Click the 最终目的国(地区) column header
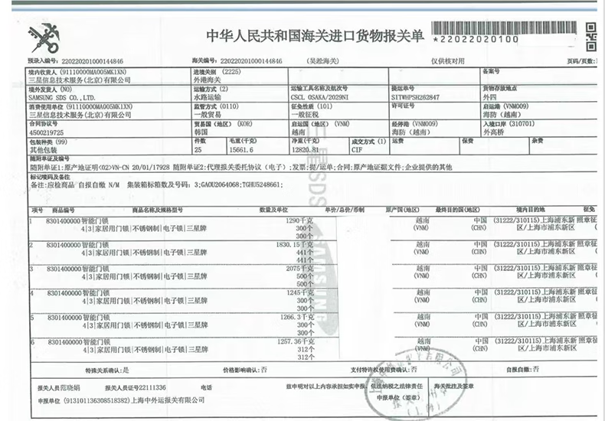 [x=458, y=210]
